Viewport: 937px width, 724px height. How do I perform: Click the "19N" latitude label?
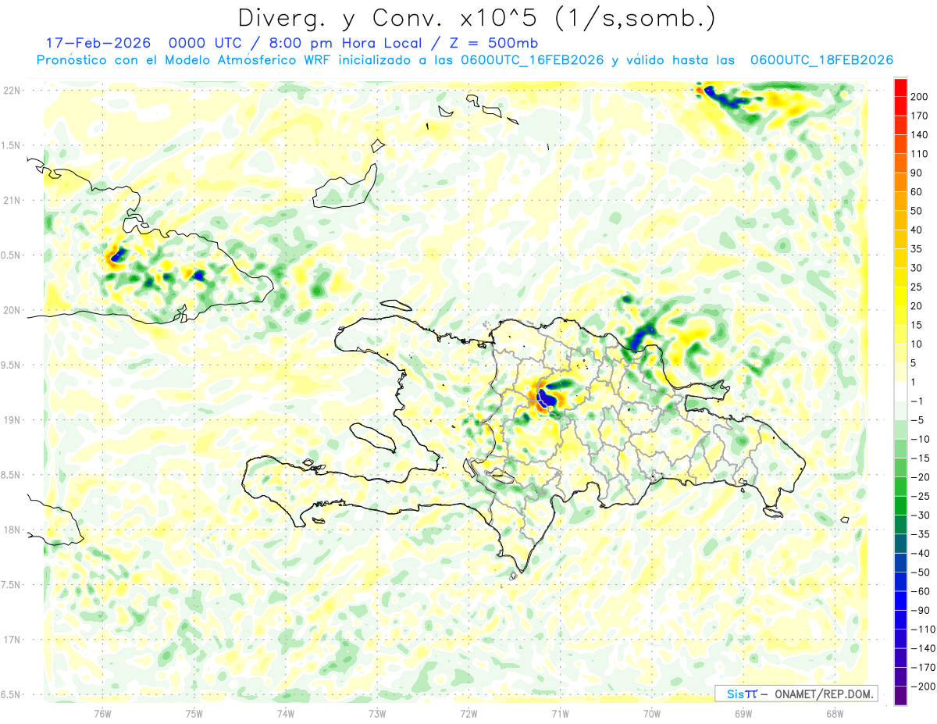(11, 420)
